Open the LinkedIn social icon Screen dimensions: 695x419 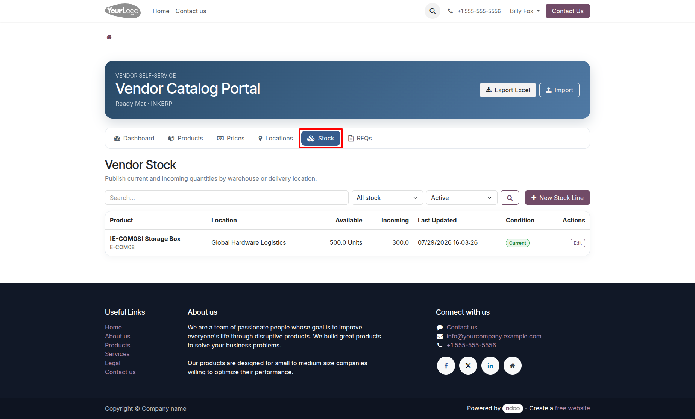pyautogui.click(x=490, y=366)
